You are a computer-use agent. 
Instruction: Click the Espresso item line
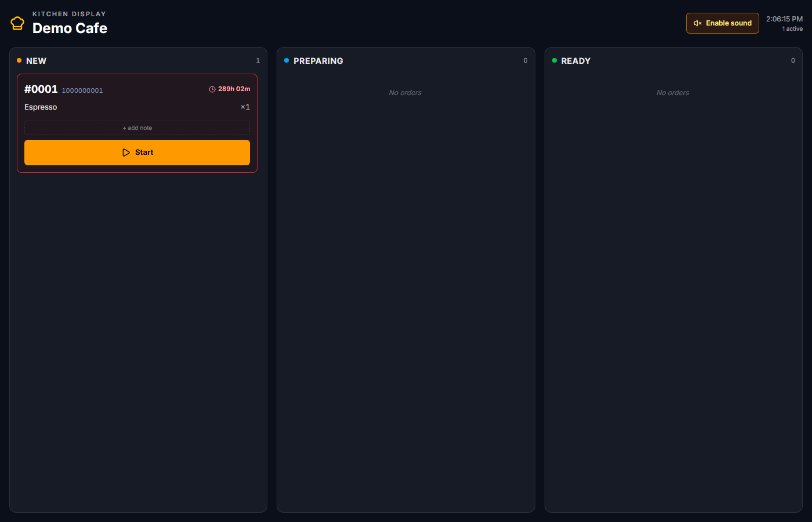click(137, 107)
